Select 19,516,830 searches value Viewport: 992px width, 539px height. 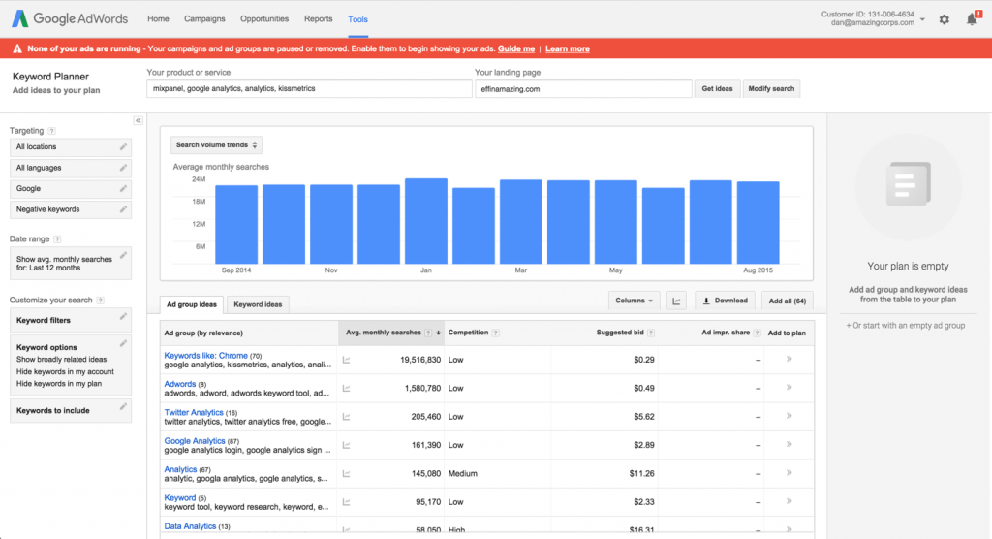[x=420, y=360]
